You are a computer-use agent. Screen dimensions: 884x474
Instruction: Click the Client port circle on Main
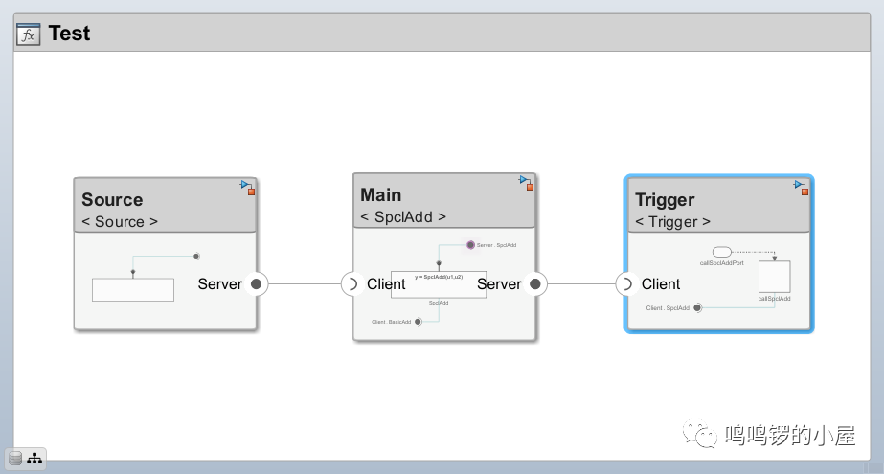coord(352,284)
